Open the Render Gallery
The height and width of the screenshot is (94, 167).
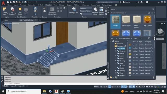pos(101,11)
